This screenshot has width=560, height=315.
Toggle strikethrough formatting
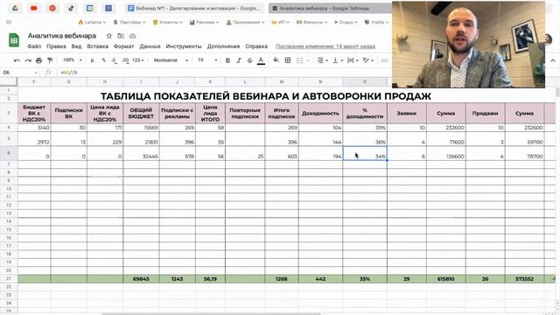point(249,60)
